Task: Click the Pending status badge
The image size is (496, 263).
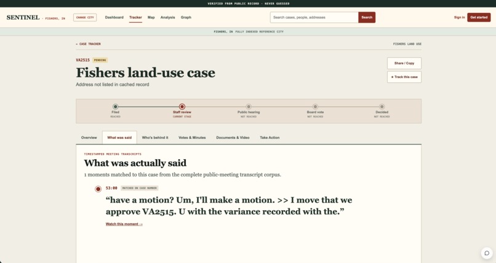Action: pyautogui.click(x=100, y=60)
